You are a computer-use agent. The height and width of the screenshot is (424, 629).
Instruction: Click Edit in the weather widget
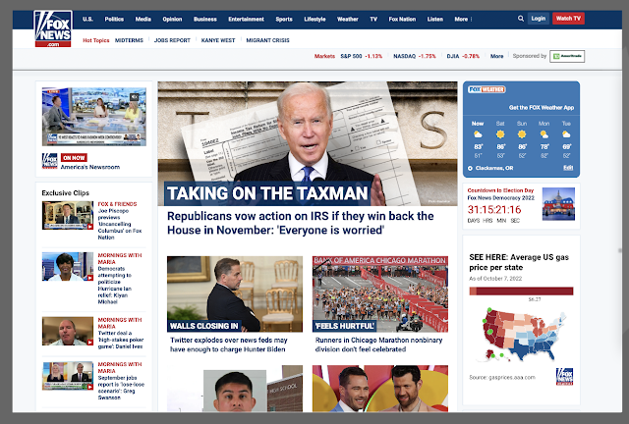pyautogui.click(x=568, y=168)
